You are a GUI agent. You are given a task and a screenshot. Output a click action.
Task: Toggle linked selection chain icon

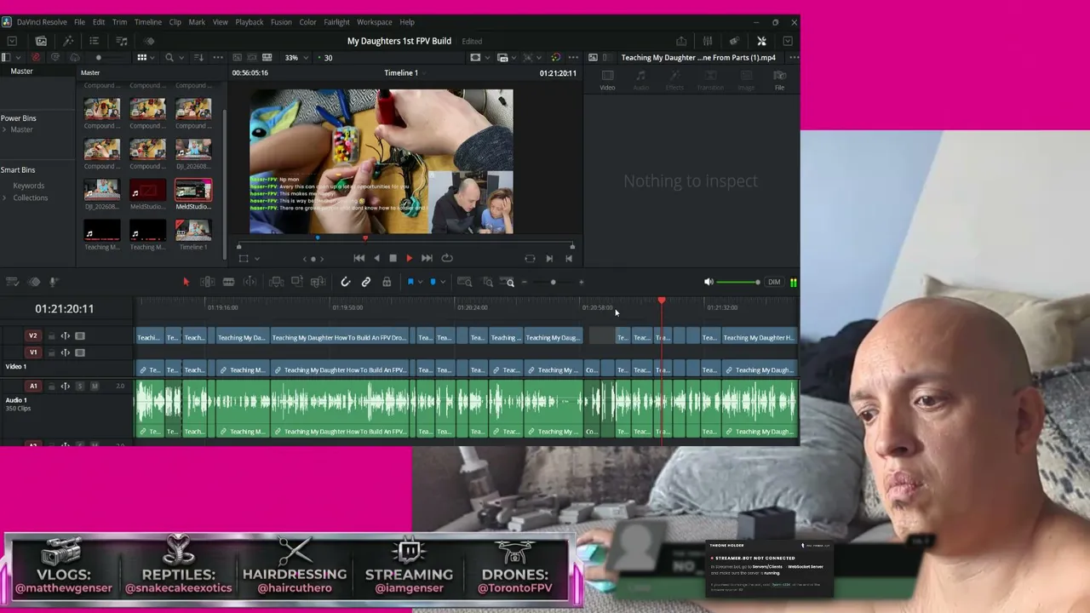point(366,282)
